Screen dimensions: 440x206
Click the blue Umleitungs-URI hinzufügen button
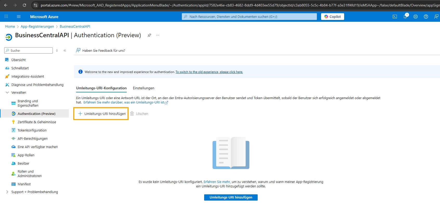tap(231, 197)
